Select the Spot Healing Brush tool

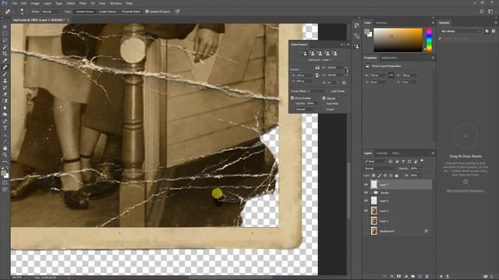coord(5,68)
